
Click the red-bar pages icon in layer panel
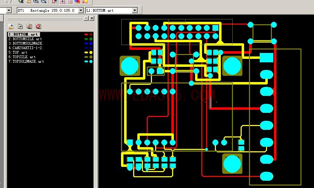(x=29, y=26)
